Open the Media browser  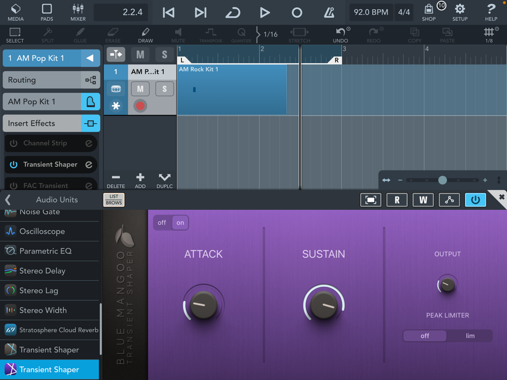[x=16, y=13]
